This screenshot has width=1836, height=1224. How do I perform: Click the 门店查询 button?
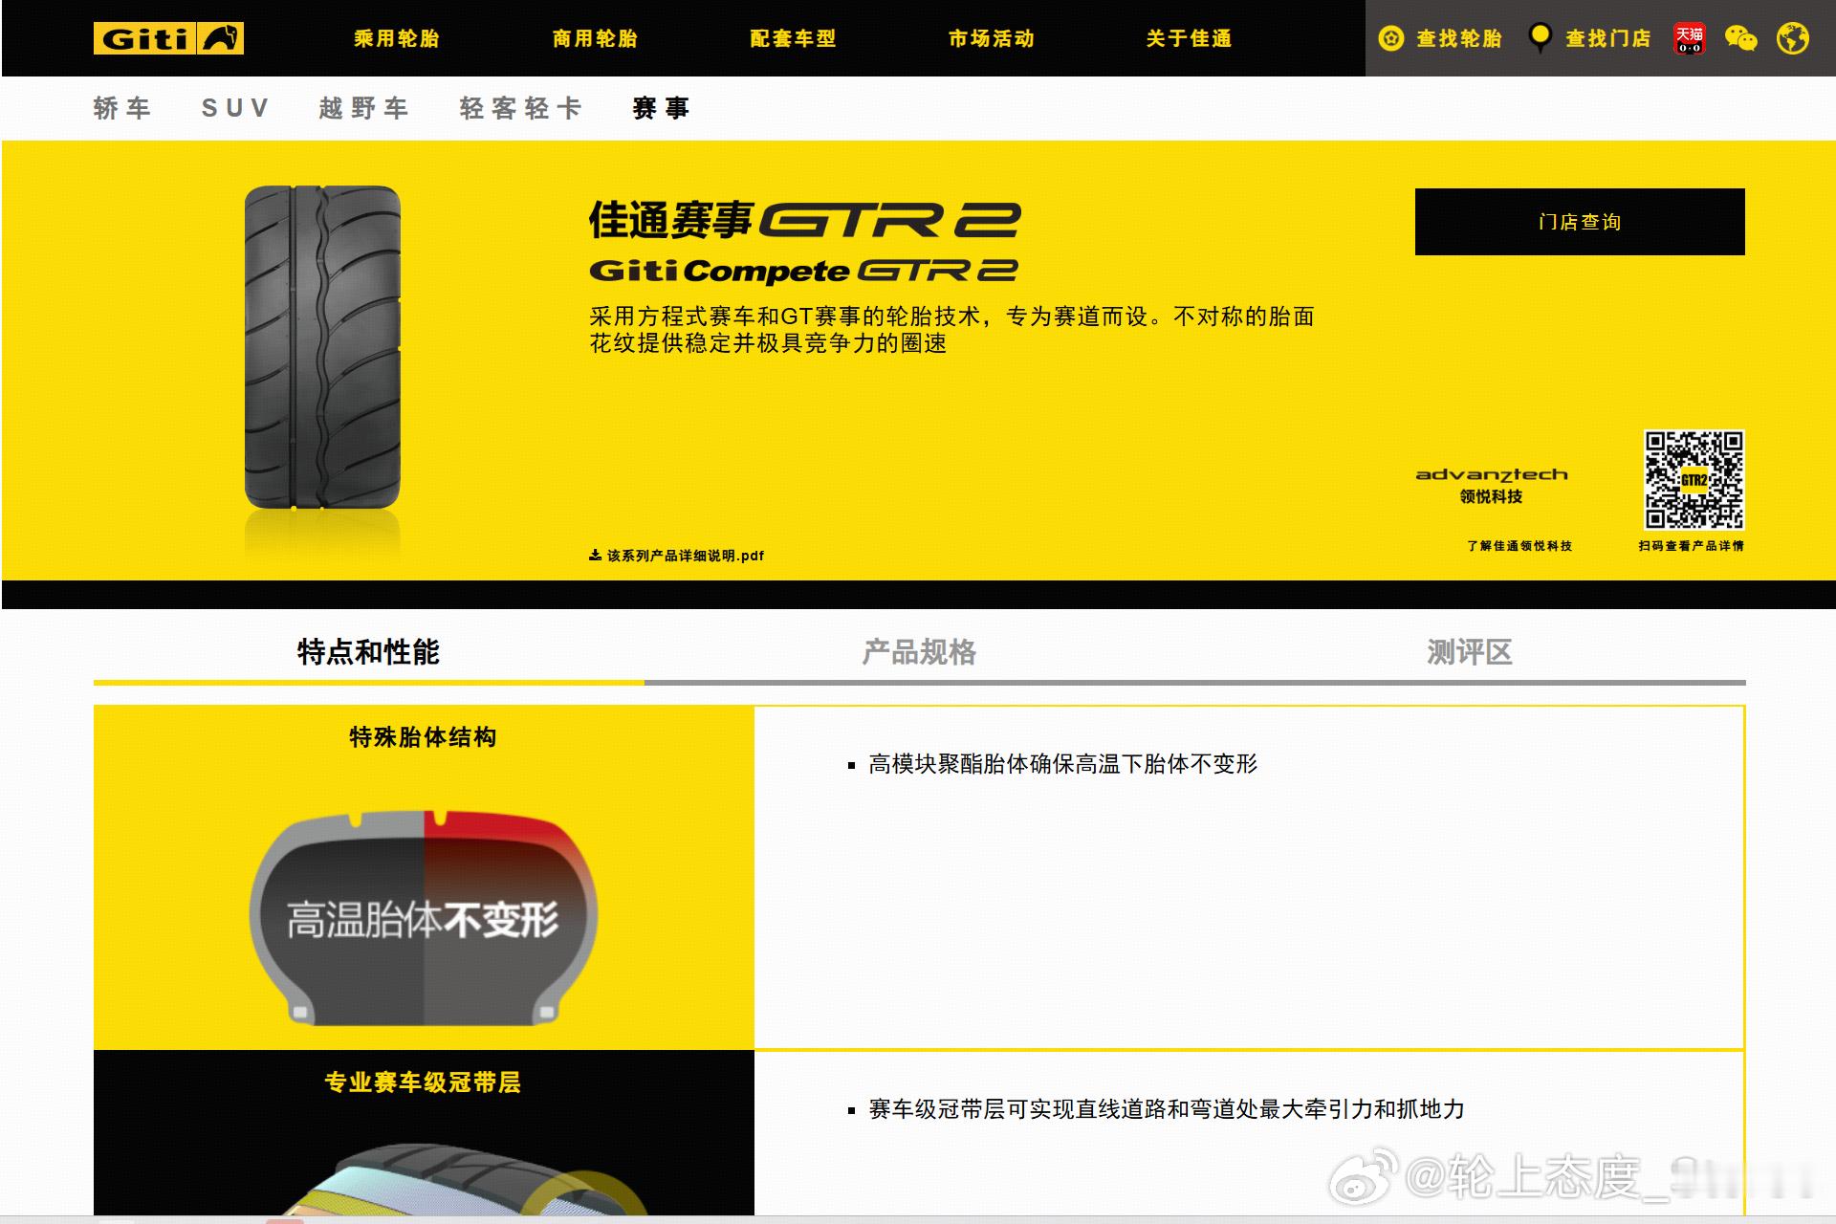[1580, 222]
